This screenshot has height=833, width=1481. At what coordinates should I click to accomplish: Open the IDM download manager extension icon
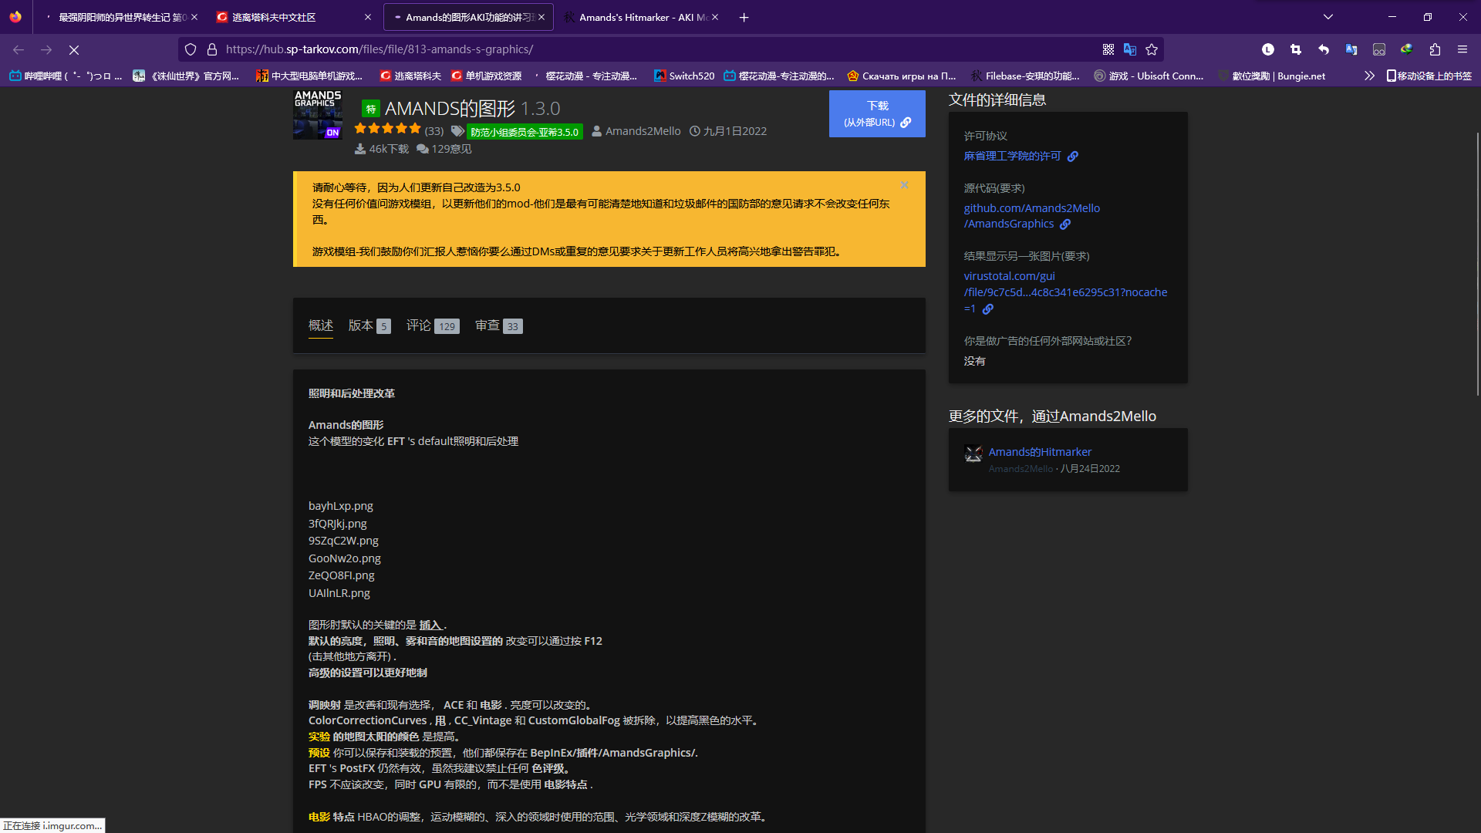click(x=1407, y=49)
